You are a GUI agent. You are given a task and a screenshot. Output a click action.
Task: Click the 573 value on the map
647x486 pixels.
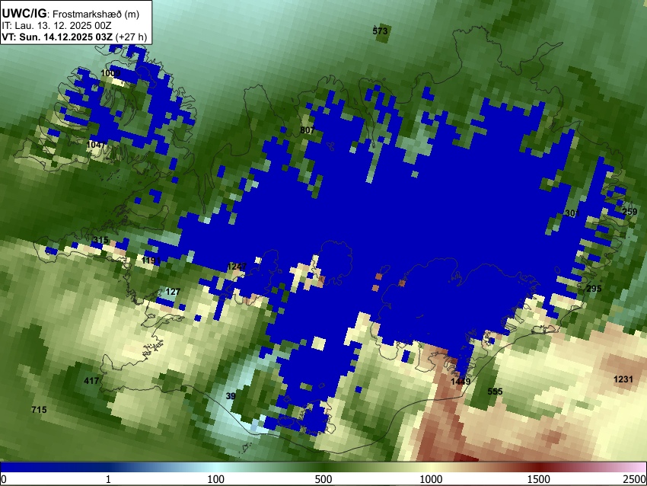pyautogui.click(x=380, y=31)
